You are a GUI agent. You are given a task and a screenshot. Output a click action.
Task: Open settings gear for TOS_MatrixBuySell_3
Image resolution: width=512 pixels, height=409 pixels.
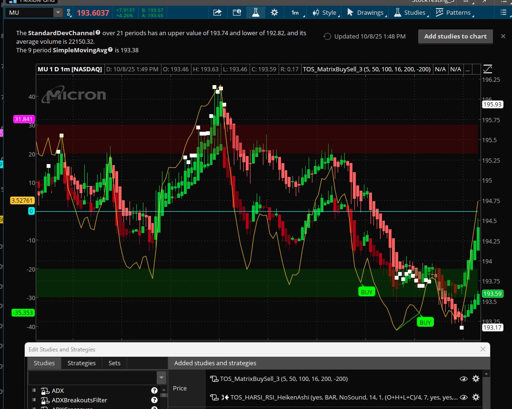[475, 379]
